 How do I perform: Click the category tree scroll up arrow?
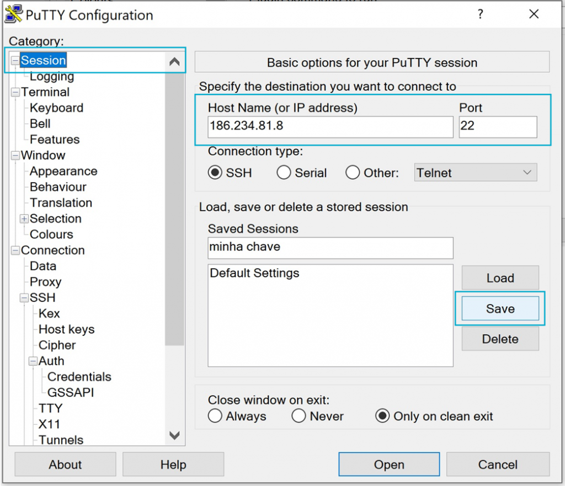(174, 62)
